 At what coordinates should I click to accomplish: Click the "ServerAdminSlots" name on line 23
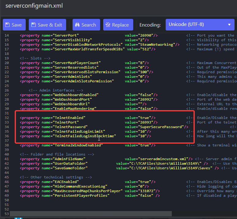pos(72,77)
